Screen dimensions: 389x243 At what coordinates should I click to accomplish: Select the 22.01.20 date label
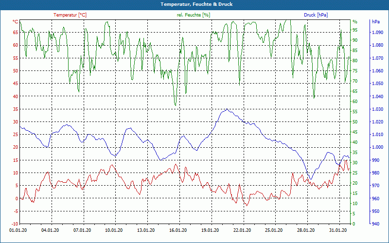pos(242,230)
